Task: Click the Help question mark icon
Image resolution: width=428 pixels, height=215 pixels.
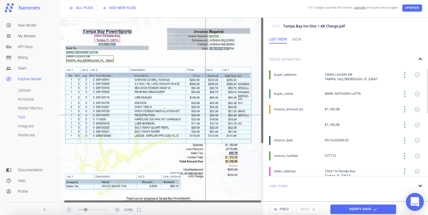Action: coord(9,181)
